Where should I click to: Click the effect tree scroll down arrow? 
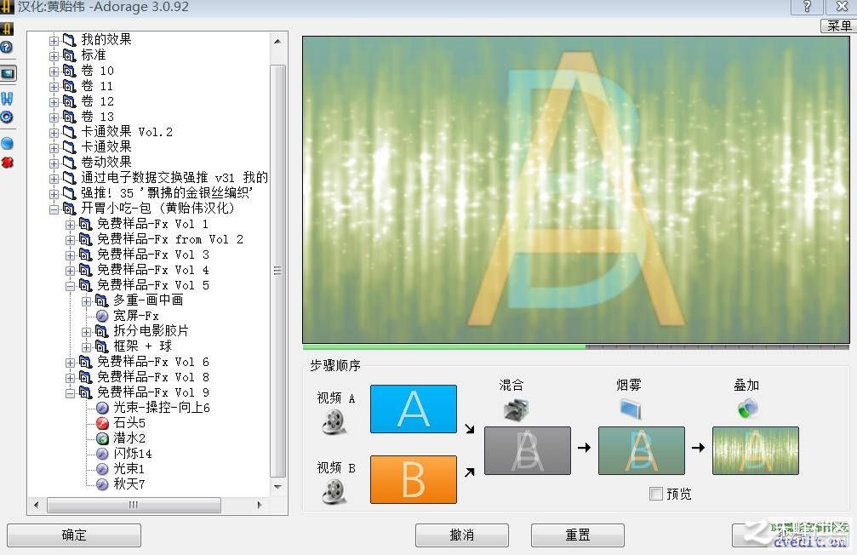(x=277, y=486)
